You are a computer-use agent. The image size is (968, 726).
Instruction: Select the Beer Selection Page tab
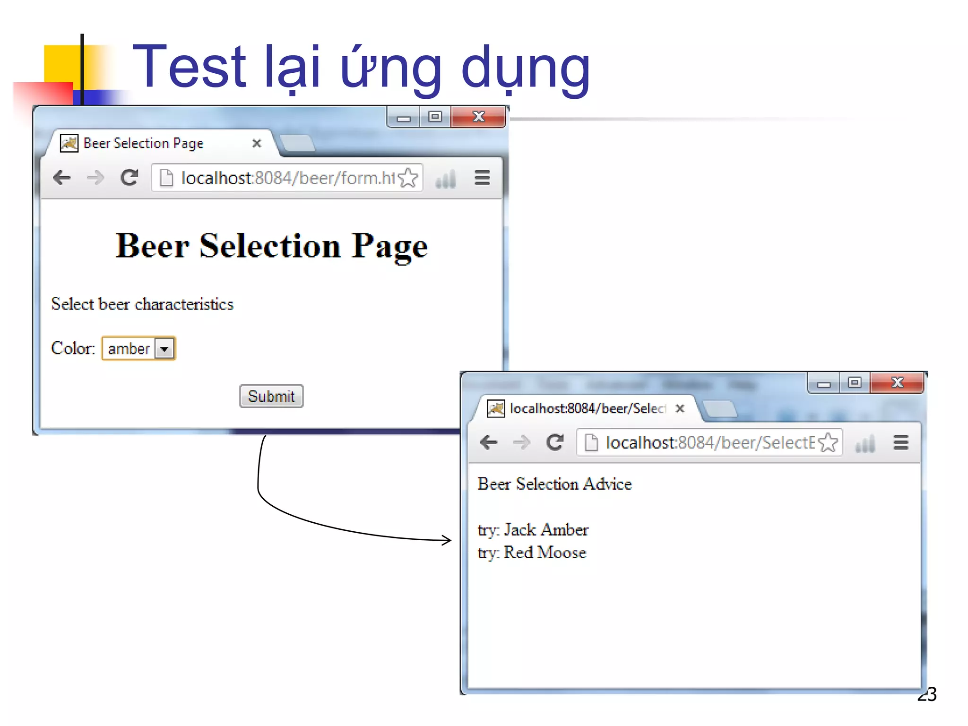[x=161, y=143]
